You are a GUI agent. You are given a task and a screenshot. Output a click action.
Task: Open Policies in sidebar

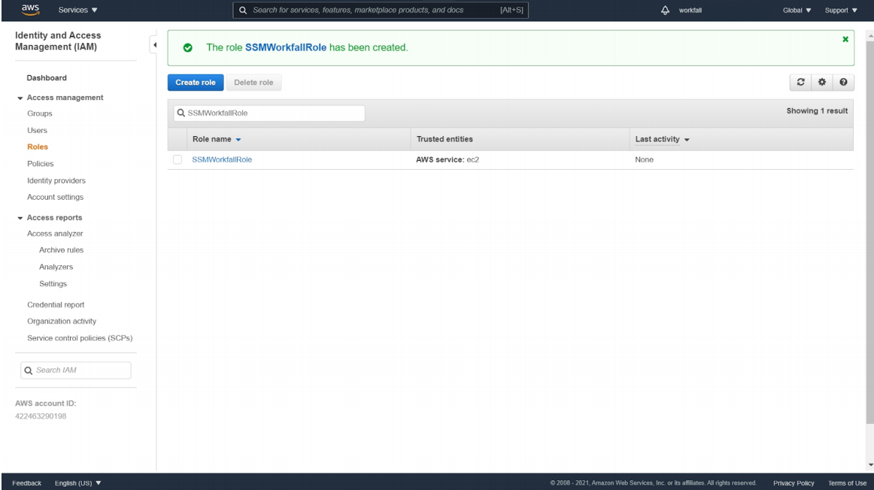point(40,164)
